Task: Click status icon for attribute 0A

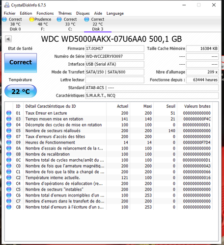Action: pyautogui.click(x=9, y=148)
